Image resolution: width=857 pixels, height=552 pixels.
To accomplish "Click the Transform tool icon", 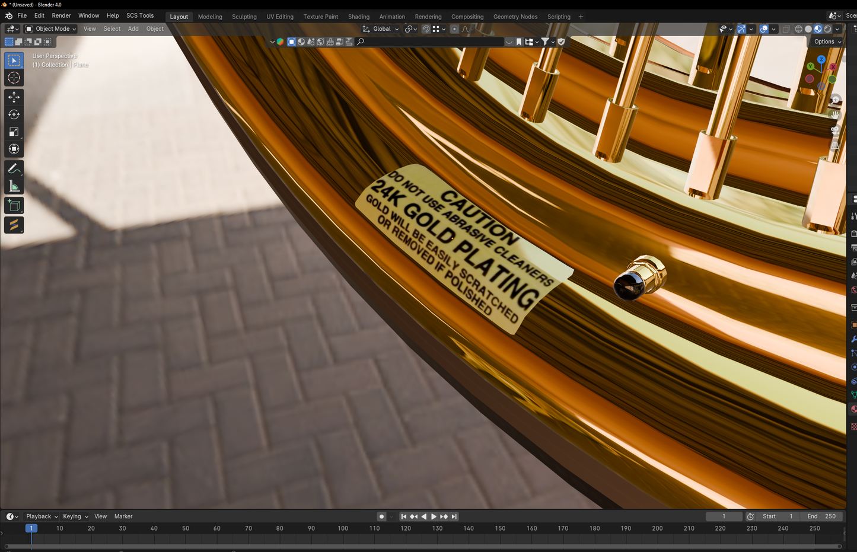I will point(14,149).
